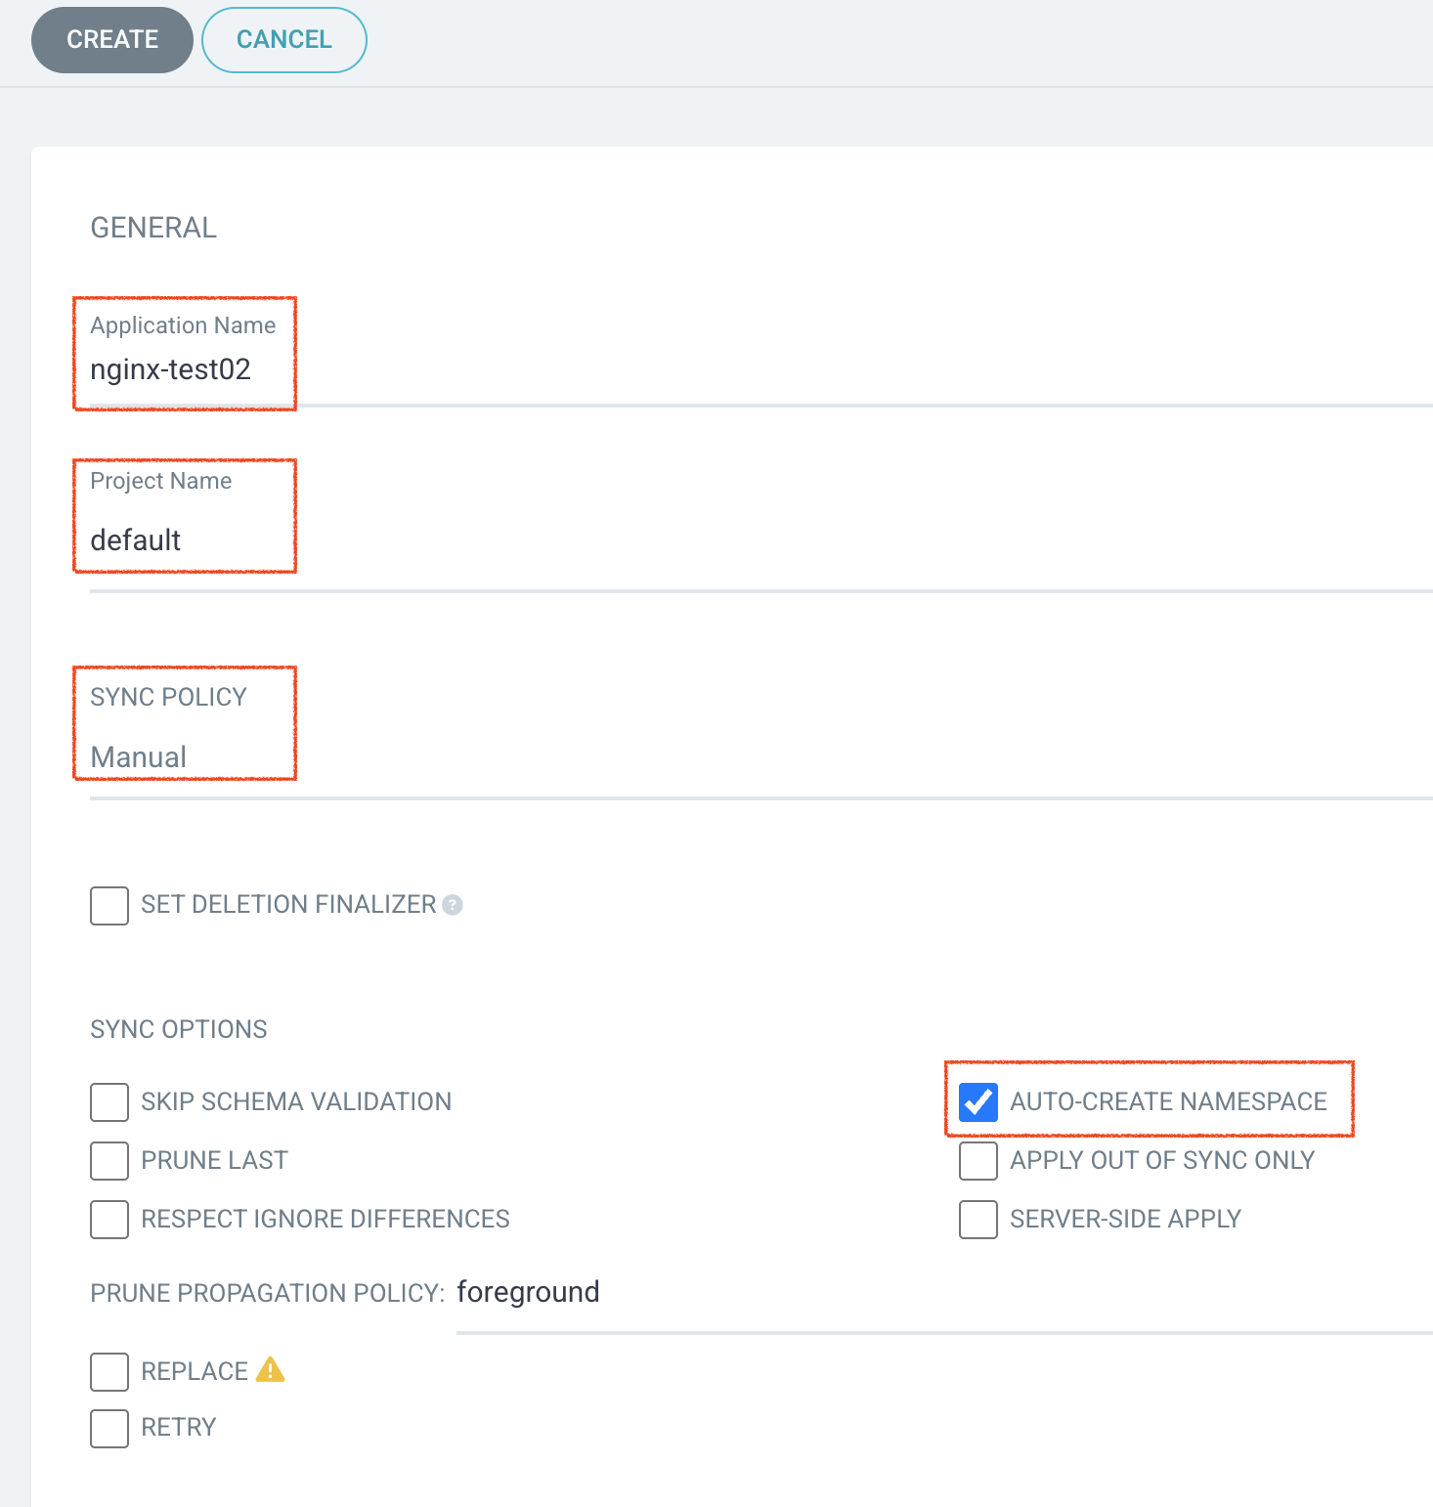The height and width of the screenshot is (1507, 1433).
Task: Enable Skip Schema Validation checkbox
Action: pyautogui.click(x=109, y=1102)
